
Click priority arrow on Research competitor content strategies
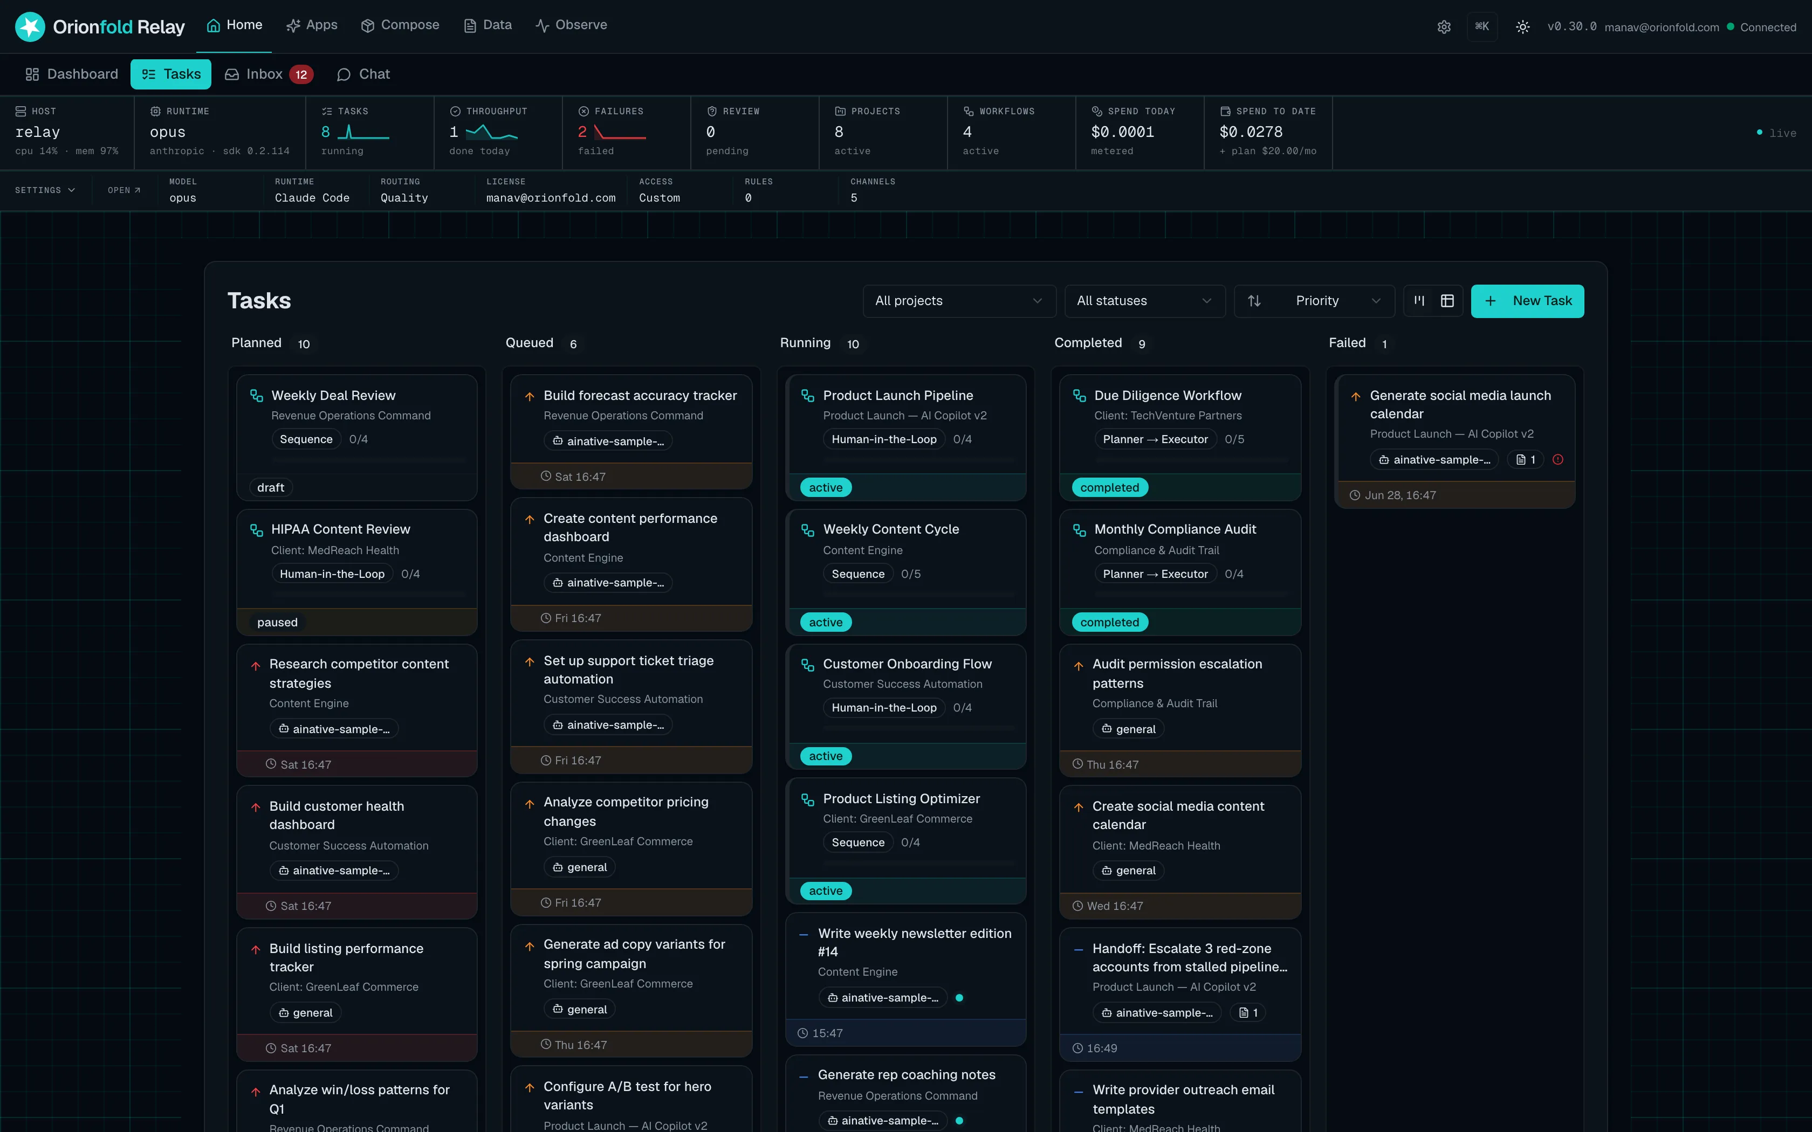(255, 666)
